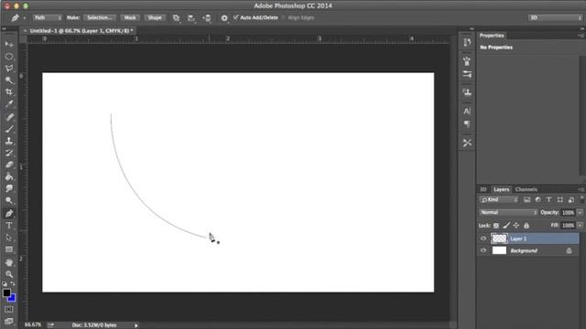Select the Eraser tool
This screenshot has height=329, width=586.
[9, 164]
